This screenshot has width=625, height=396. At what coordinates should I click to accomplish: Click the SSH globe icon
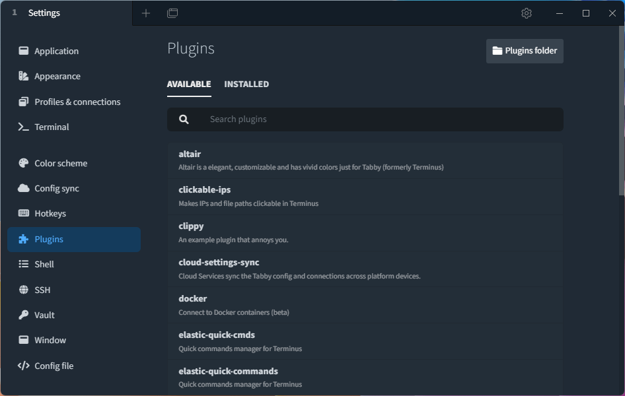coord(24,290)
